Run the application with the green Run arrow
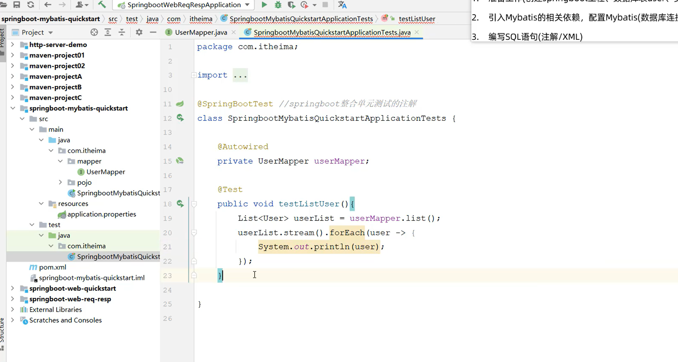The image size is (678, 362). [x=264, y=5]
